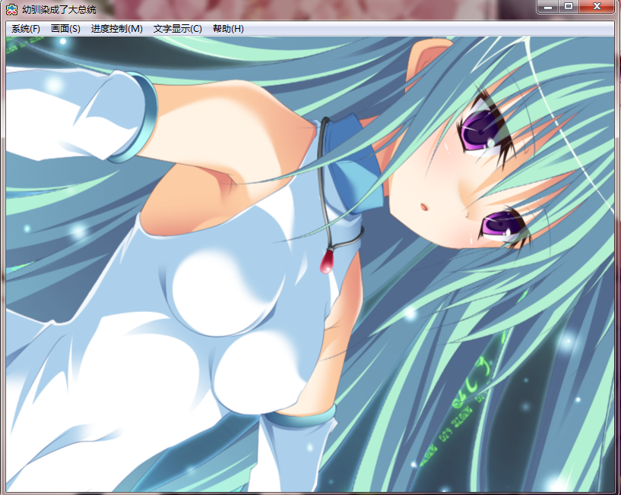Image resolution: width=621 pixels, height=495 pixels.
Task: Minimize the game window
Action: (x=549, y=7)
